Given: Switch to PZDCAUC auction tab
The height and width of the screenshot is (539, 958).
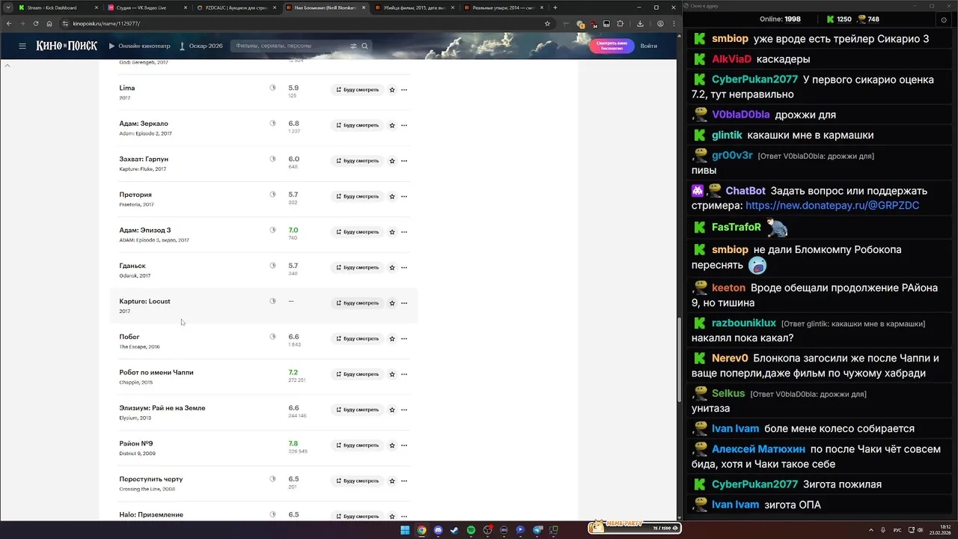Looking at the screenshot, I should pyautogui.click(x=236, y=7).
